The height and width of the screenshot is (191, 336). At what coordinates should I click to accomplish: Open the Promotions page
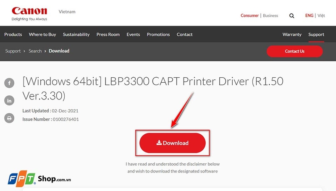click(x=158, y=34)
